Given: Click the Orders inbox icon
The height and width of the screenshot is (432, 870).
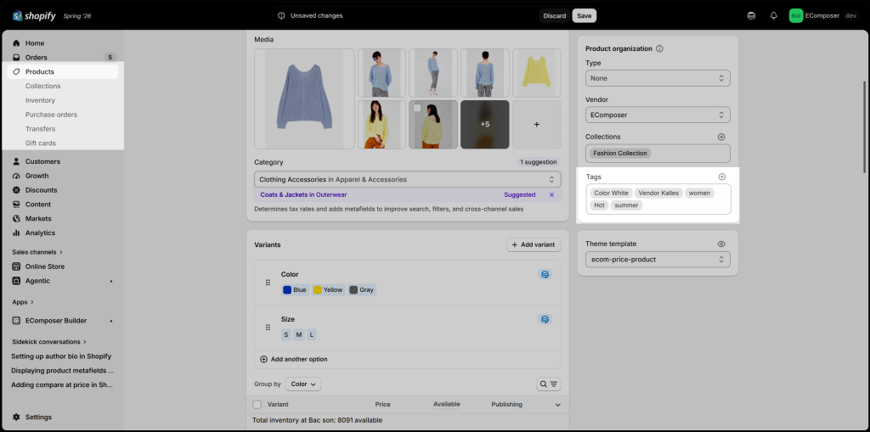Looking at the screenshot, I should (x=17, y=57).
